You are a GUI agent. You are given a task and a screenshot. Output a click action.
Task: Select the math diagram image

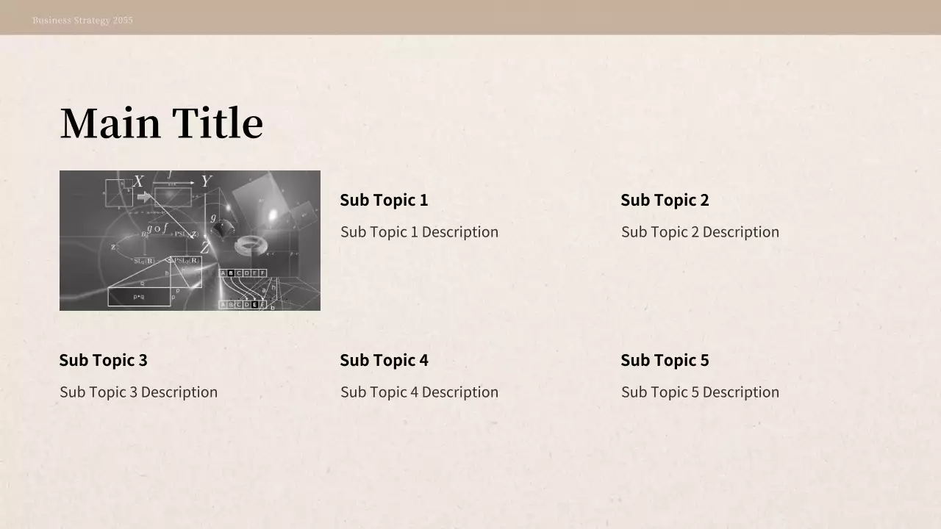[x=190, y=240]
